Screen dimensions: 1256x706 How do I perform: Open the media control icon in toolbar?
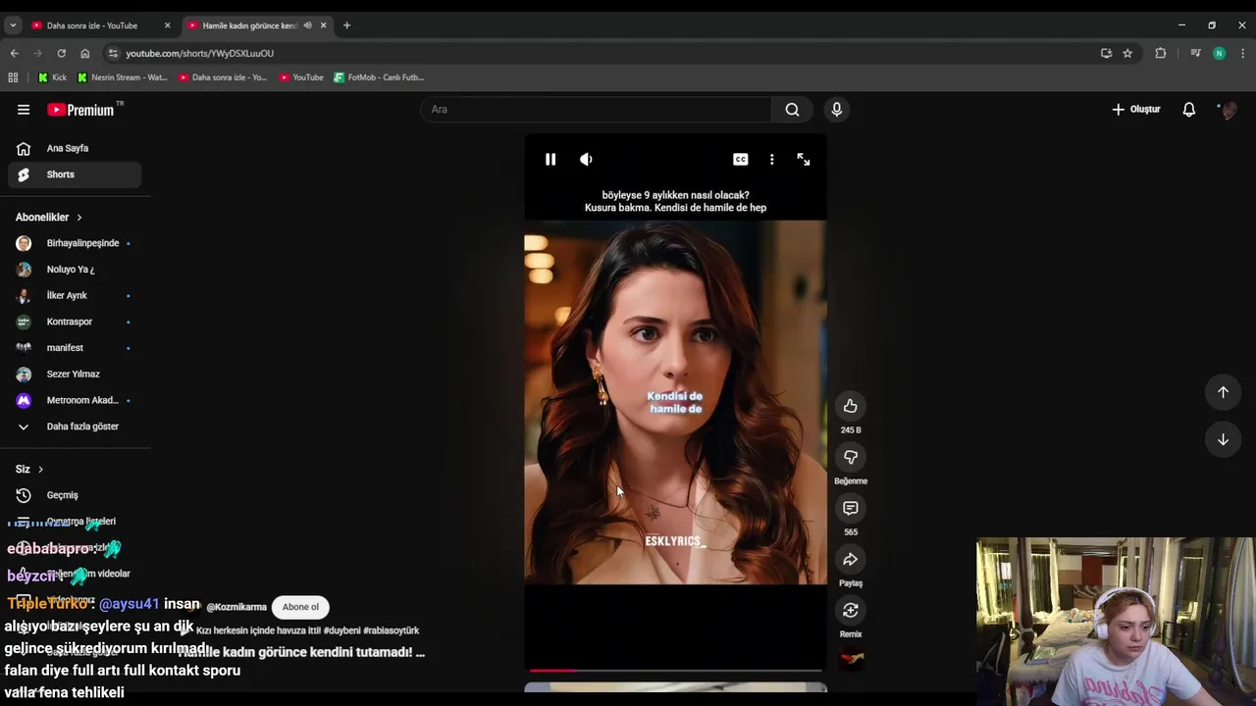pos(1195,53)
